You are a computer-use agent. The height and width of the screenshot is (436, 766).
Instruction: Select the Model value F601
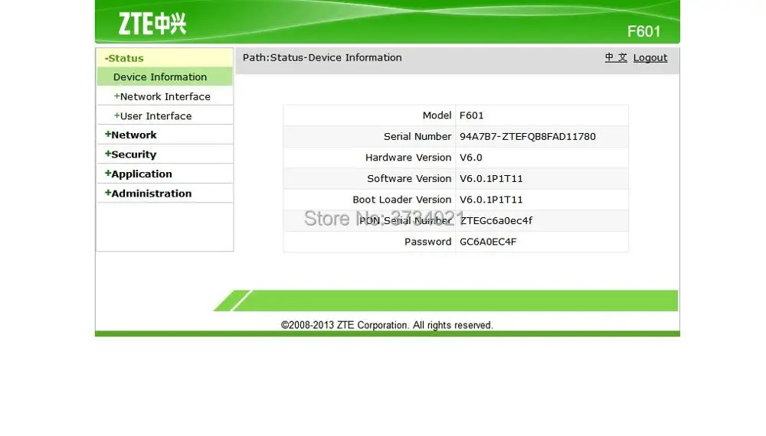click(x=471, y=116)
